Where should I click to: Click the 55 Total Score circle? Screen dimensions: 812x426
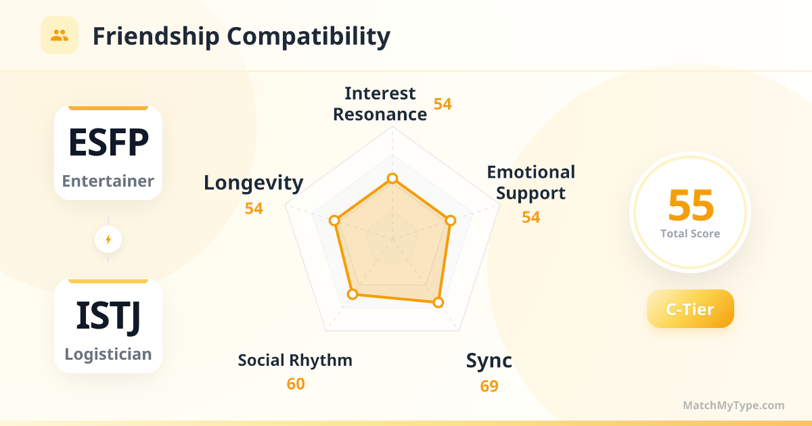click(x=690, y=212)
